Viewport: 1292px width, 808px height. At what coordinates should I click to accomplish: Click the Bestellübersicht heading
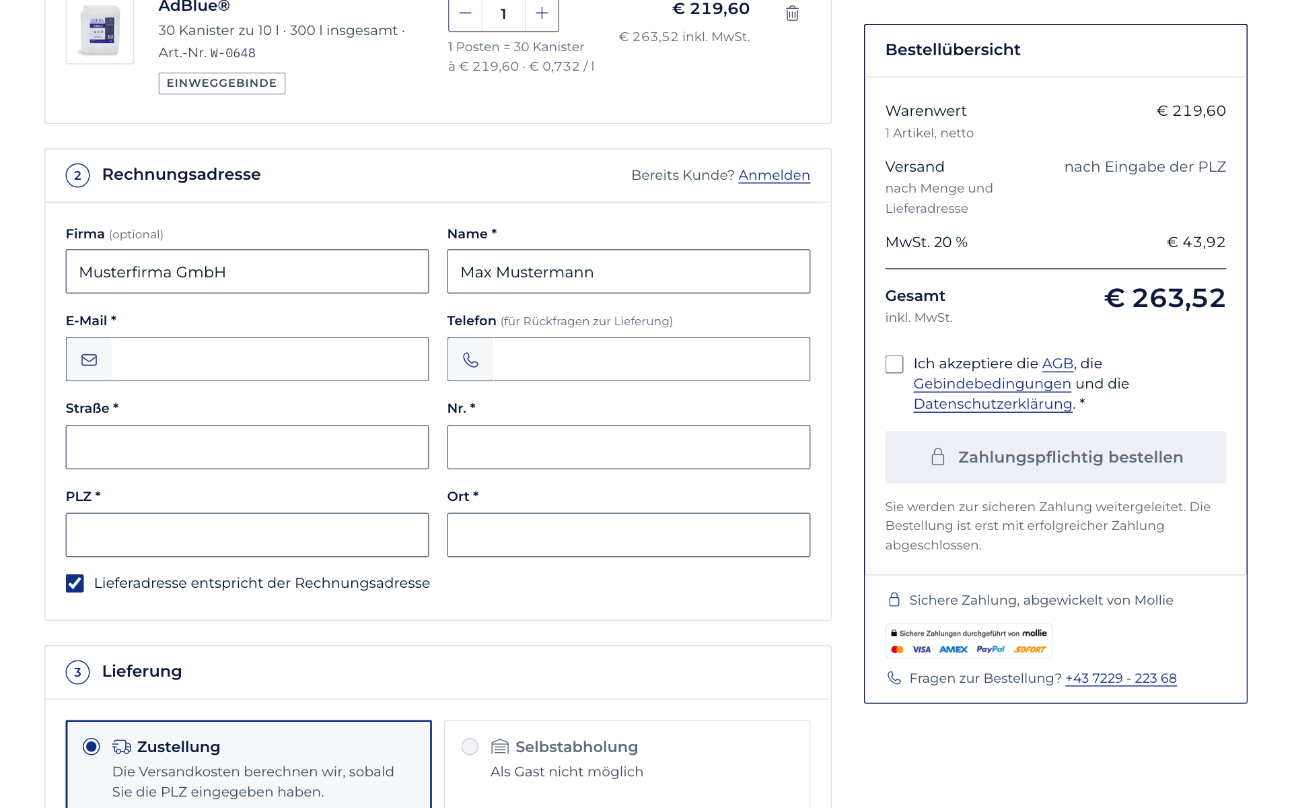pos(953,50)
